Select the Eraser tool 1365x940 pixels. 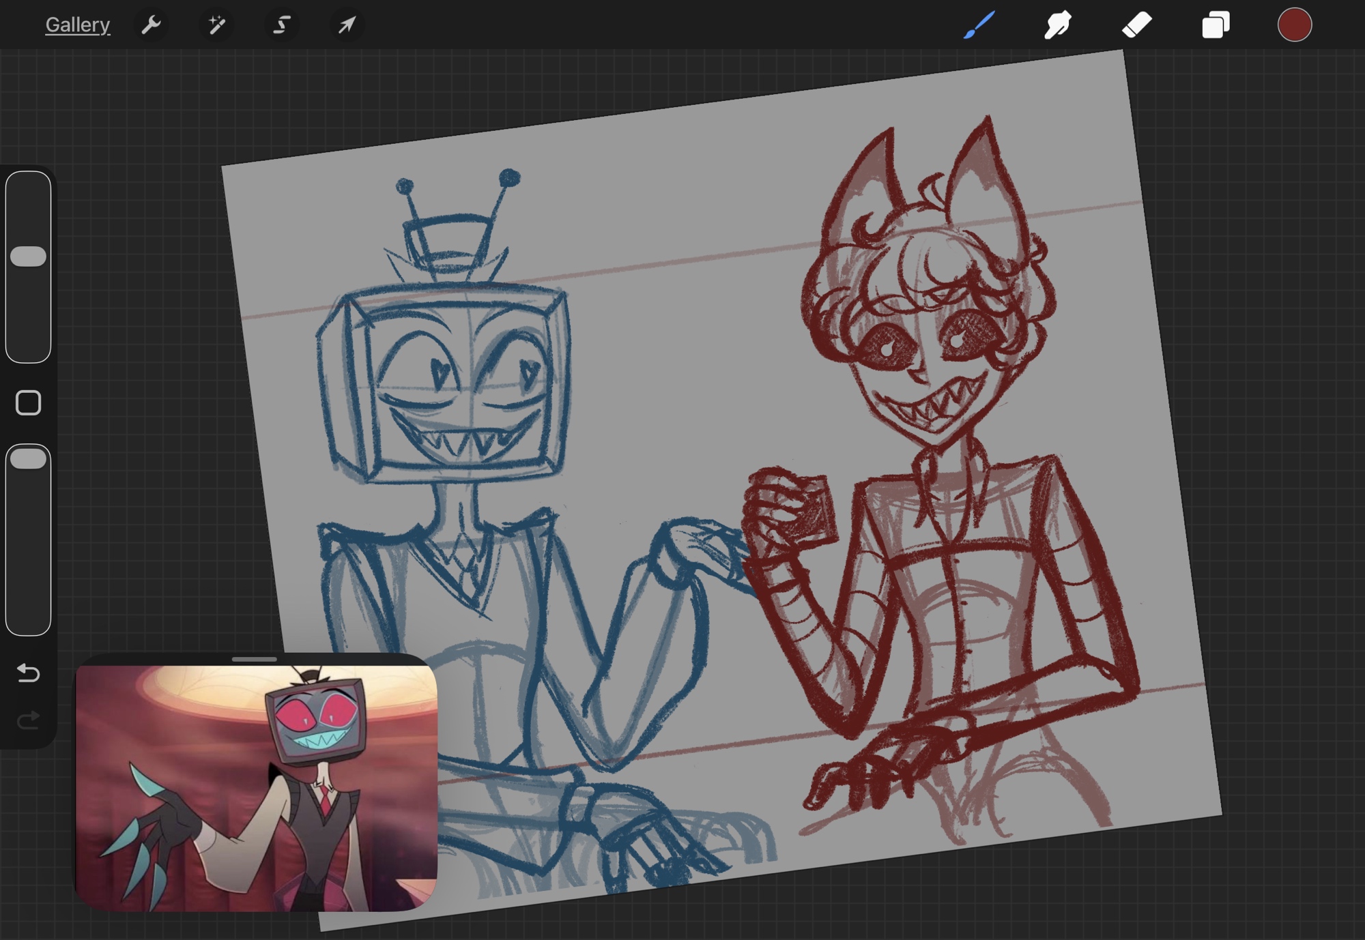pos(1137,25)
